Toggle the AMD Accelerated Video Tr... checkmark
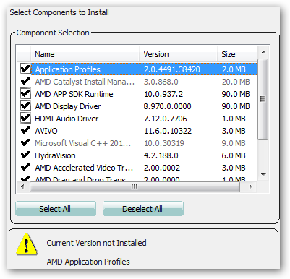This screenshot has height=279, width=290. [25, 167]
